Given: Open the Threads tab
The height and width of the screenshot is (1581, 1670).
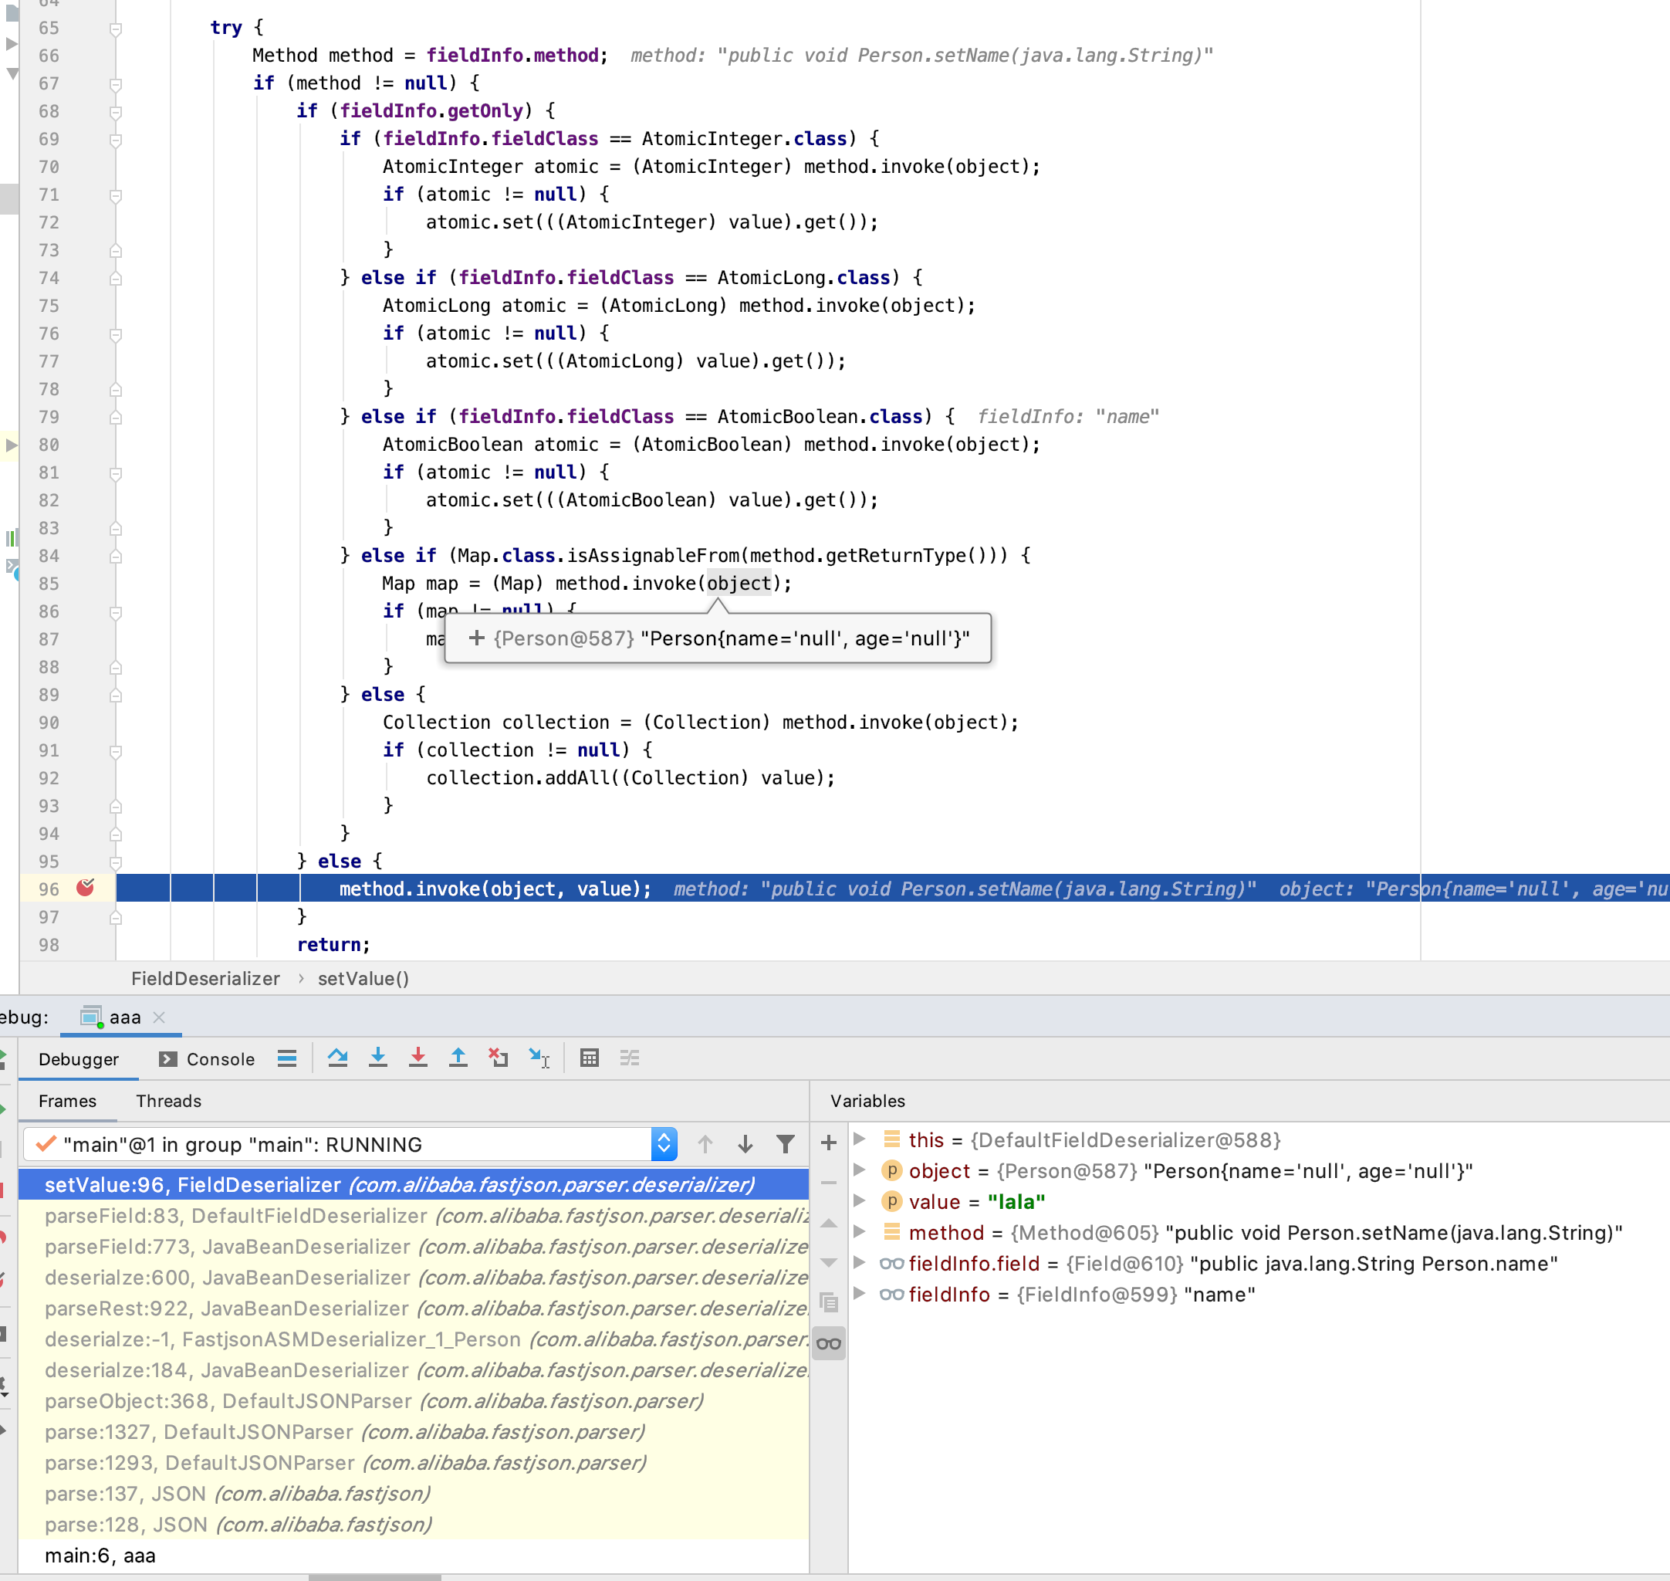Looking at the screenshot, I should (168, 1101).
